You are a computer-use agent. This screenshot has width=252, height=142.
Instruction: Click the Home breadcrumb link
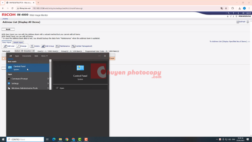click(5, 19)
